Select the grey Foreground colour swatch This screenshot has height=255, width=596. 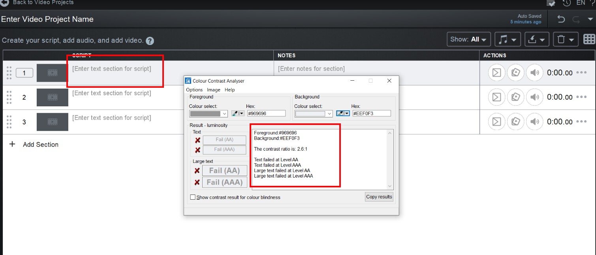205,113
